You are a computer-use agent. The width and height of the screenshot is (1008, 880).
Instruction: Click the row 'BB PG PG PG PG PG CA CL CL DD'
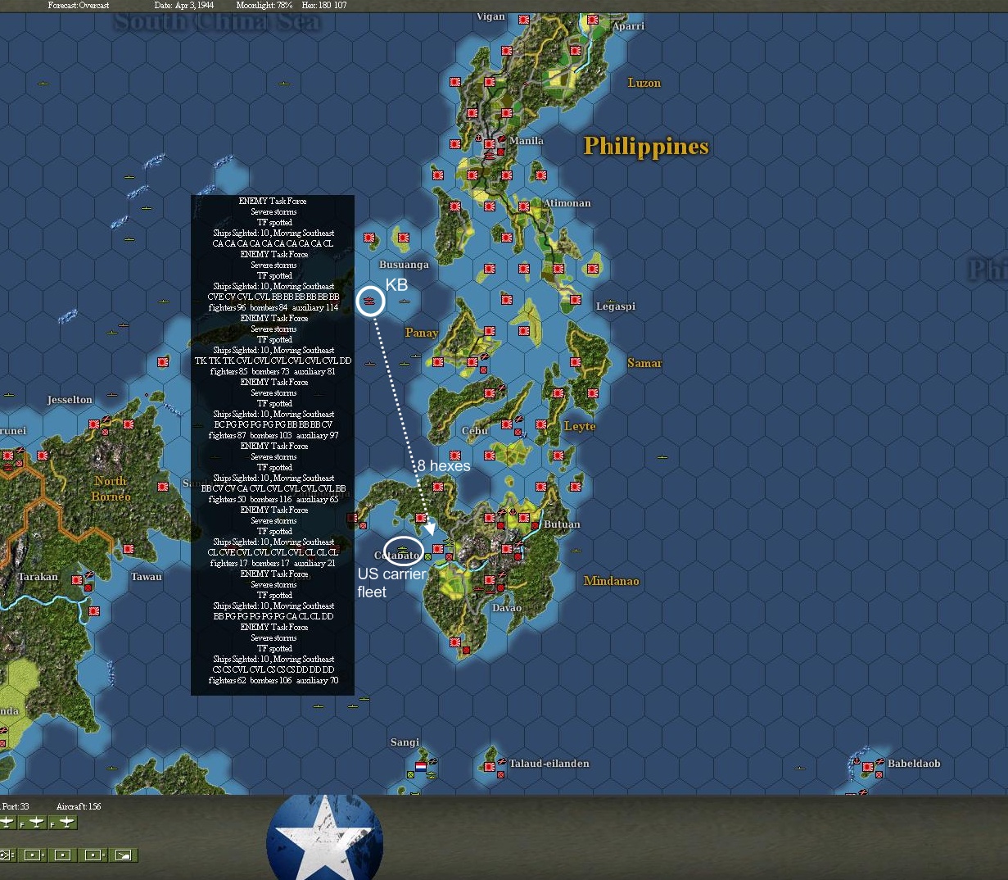(273, 616)
